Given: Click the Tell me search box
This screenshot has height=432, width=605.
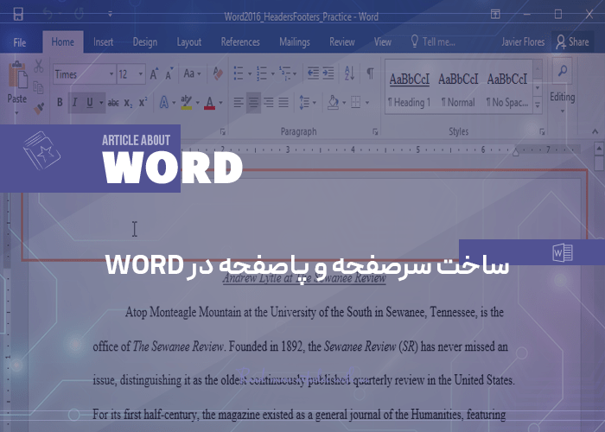Looking at the screenshot, I should point(433,41).
